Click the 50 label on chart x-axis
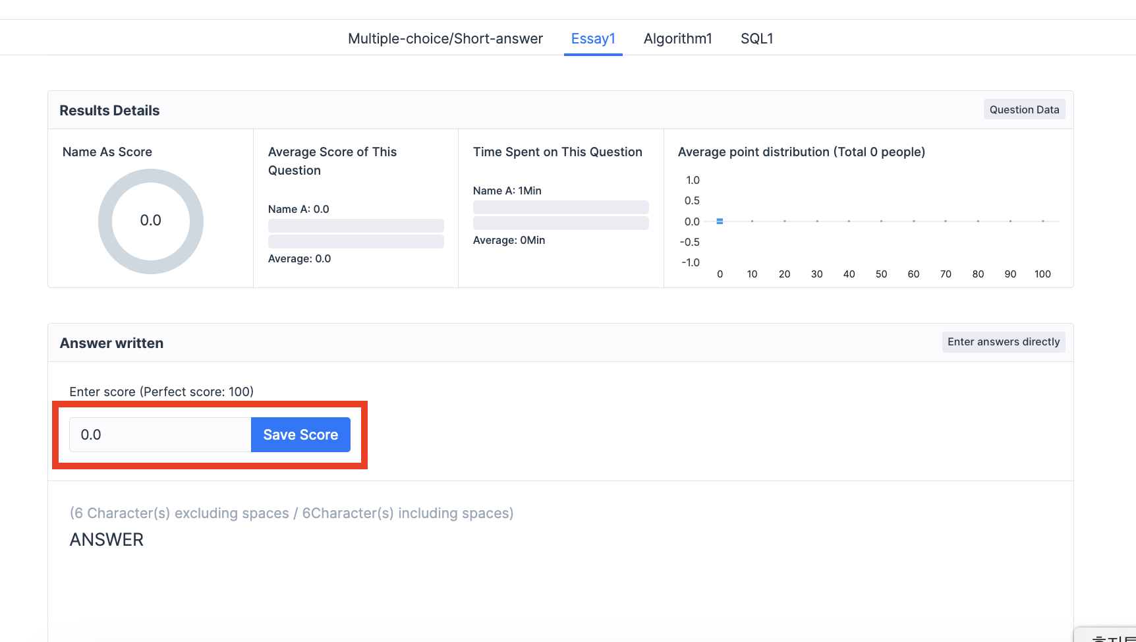Viewport: 1136px width, 642px height. (881, 274)
